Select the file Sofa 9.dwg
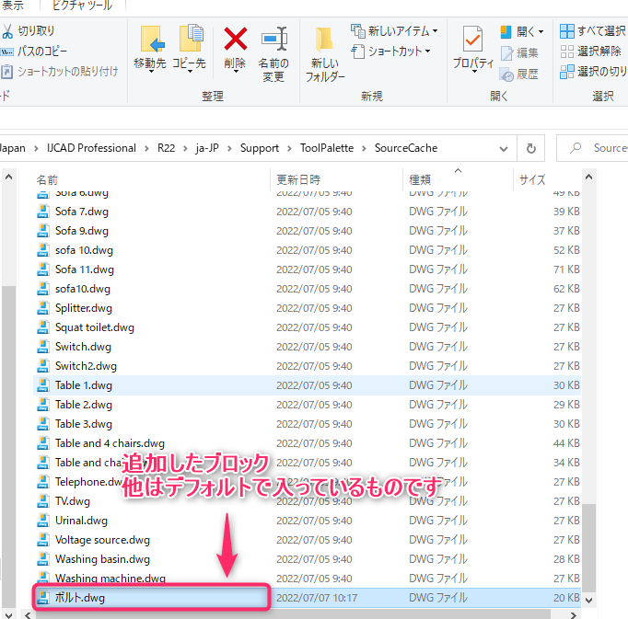The height and width of the screenshot is (619, 628). click(x=82, y=231)
